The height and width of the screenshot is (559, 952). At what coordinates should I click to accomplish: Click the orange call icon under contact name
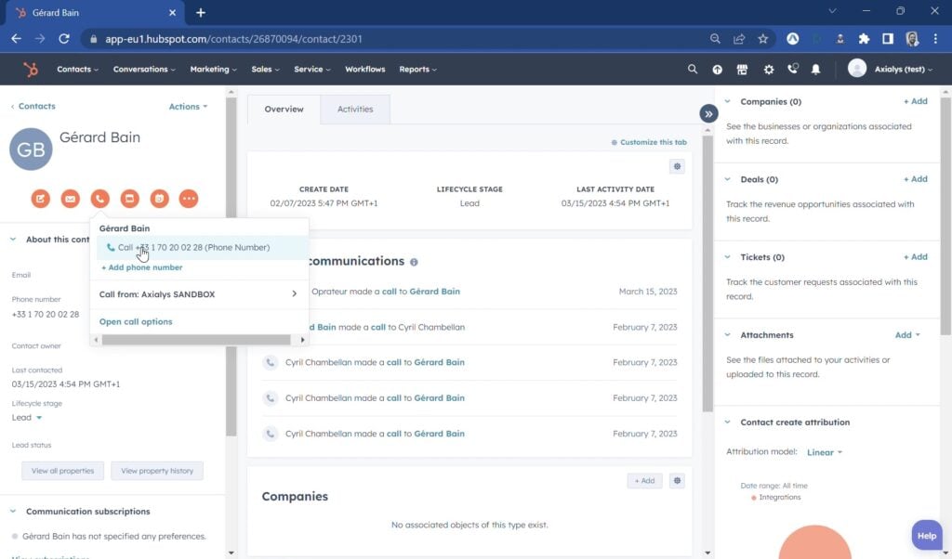pyautogui.click(x=100, y=199)
